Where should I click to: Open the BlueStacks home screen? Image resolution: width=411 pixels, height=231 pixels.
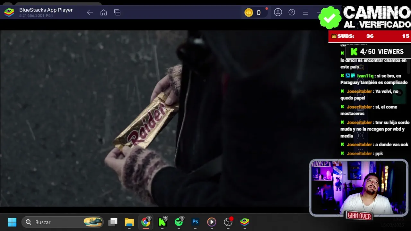tap(103, 13)
